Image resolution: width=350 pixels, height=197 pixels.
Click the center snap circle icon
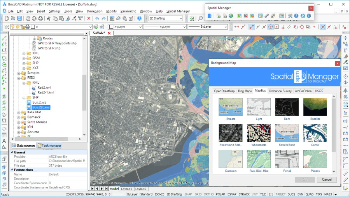point(270,27)
